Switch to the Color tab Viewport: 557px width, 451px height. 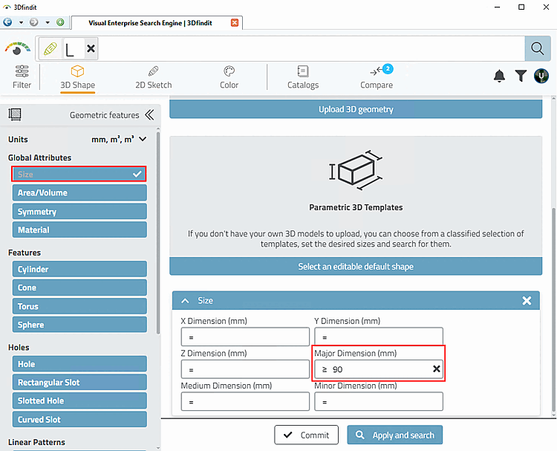click(x=229, y=77)
